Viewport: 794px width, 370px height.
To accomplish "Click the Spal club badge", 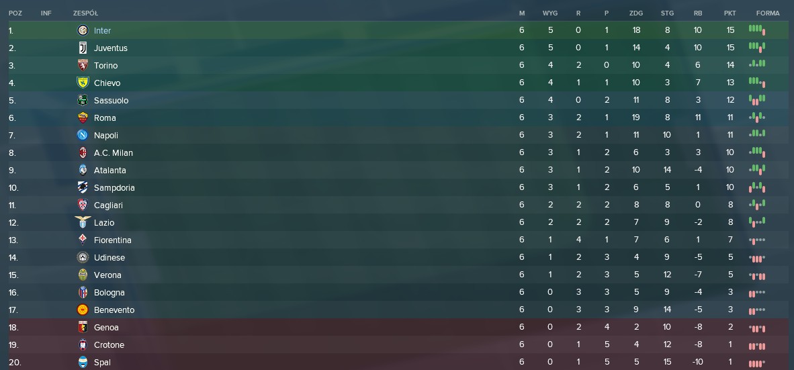I will pos(83,363).
